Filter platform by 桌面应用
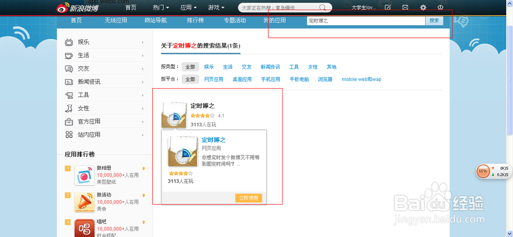The image size is (513, 237). click(242, 79)
